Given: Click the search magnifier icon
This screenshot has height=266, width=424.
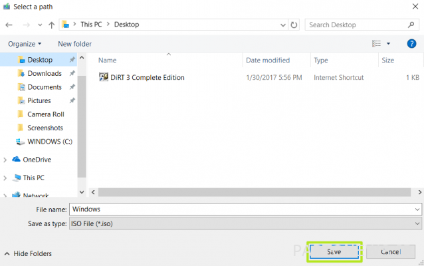Looking at the screenshot, I should click(x=411, y=25).
